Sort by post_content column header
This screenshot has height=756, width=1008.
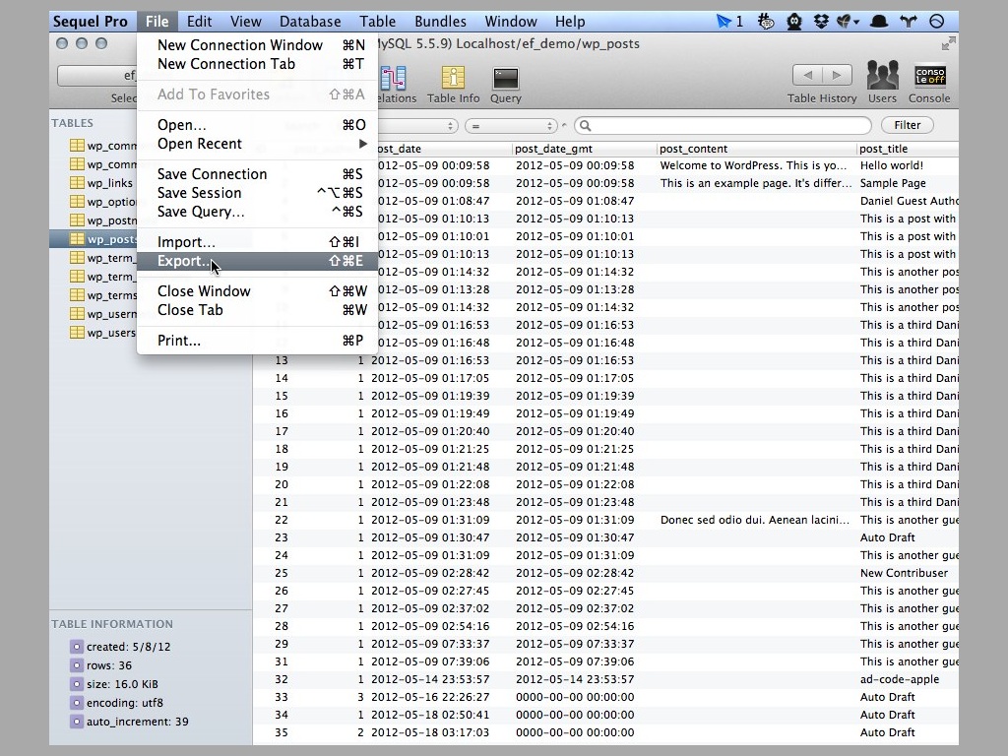(x=757, y=149)
